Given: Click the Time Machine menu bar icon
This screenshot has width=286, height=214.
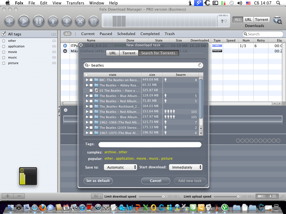Looking at the screenshot, I should pyautogui.click(x=232, y=3).
